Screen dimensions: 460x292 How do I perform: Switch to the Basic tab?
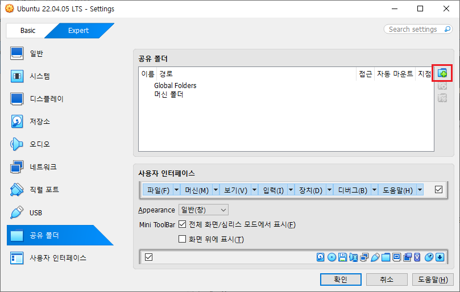pyautogui.click(x=28, y=31)
